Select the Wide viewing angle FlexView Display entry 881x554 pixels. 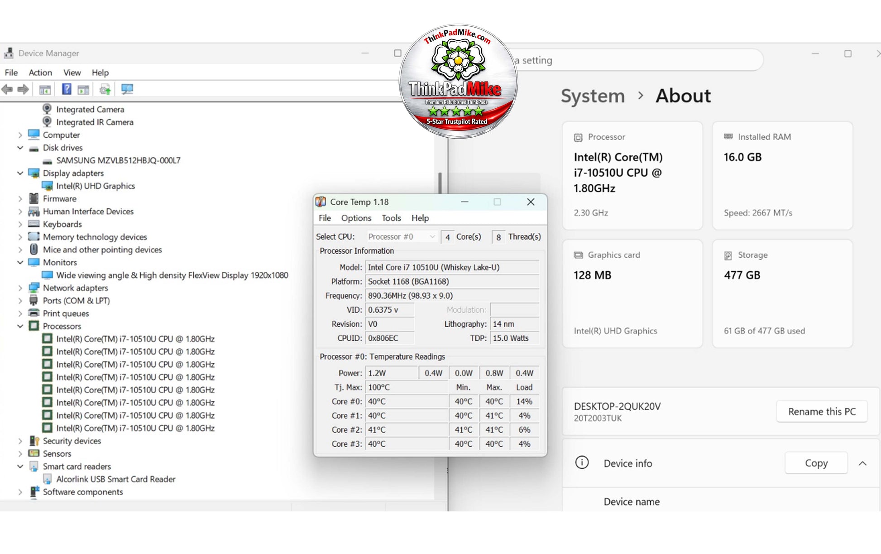(x=172, y=275)
